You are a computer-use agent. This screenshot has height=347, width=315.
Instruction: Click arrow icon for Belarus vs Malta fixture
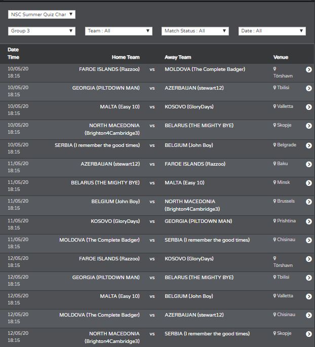pos(309,183)
